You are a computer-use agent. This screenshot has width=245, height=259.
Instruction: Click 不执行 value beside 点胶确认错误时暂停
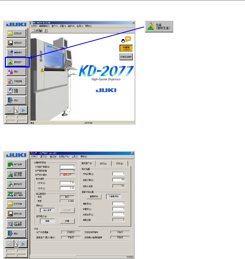120,237
